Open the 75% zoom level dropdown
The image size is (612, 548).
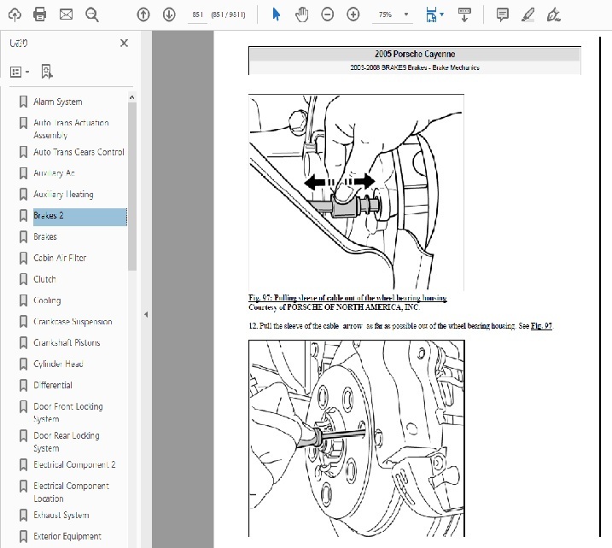pyautogui.click(x=406, y=15)
